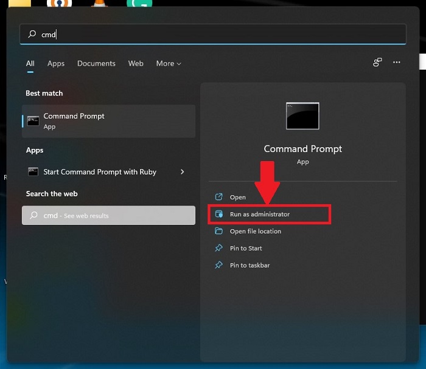Choose Pin to taskbar

[250, 266]
